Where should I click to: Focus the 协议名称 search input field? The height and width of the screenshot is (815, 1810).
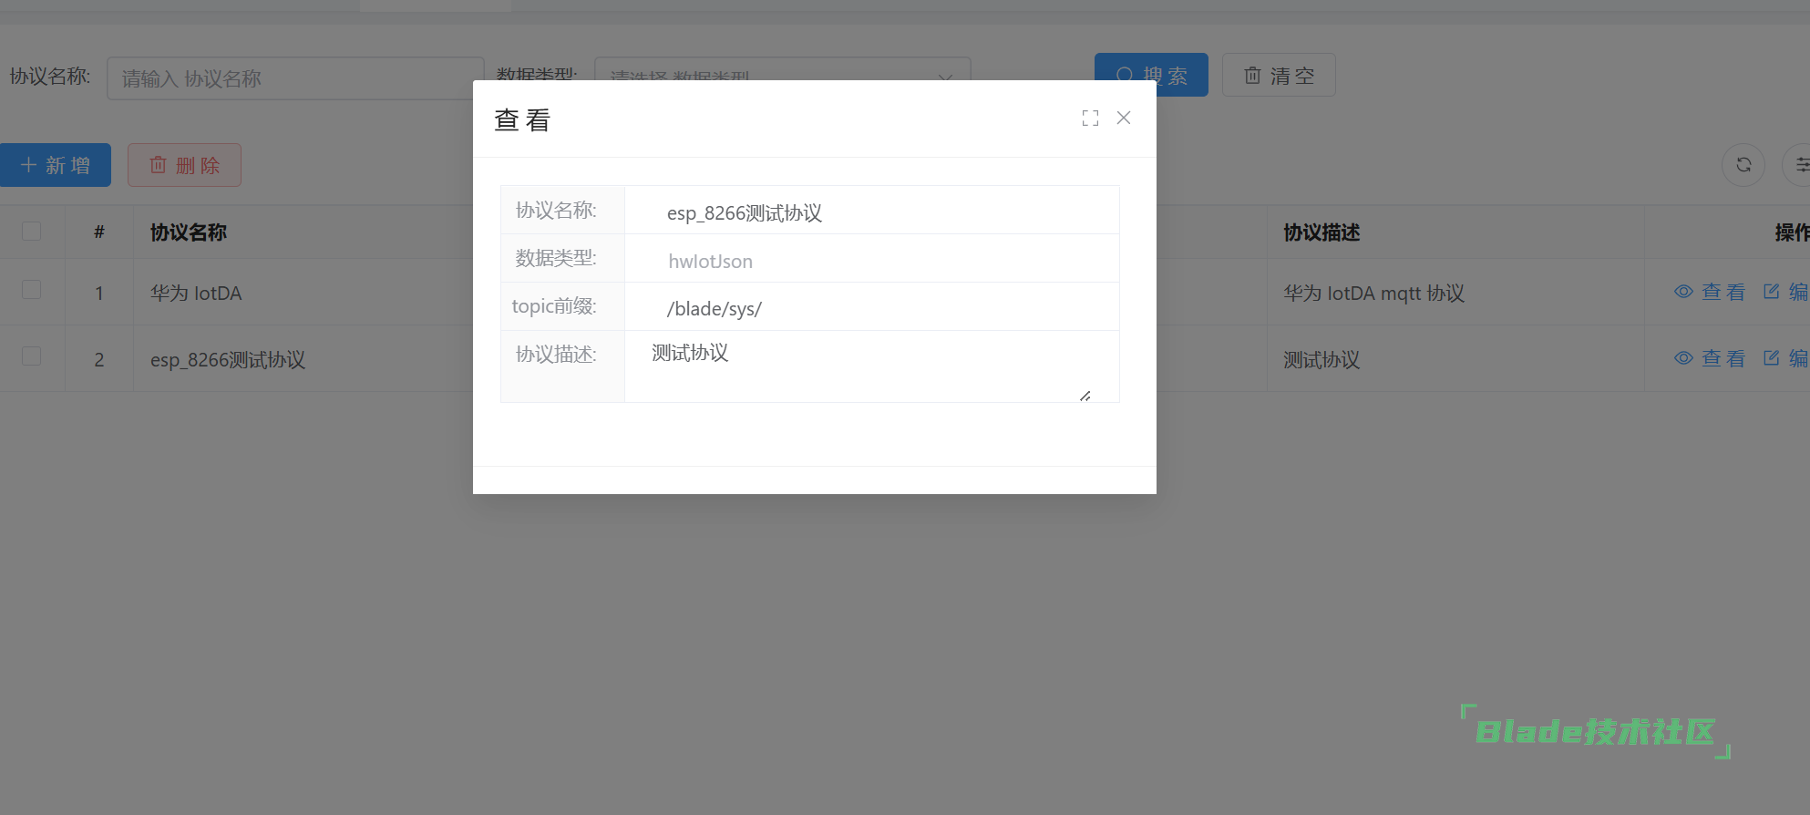click(295, 78)
